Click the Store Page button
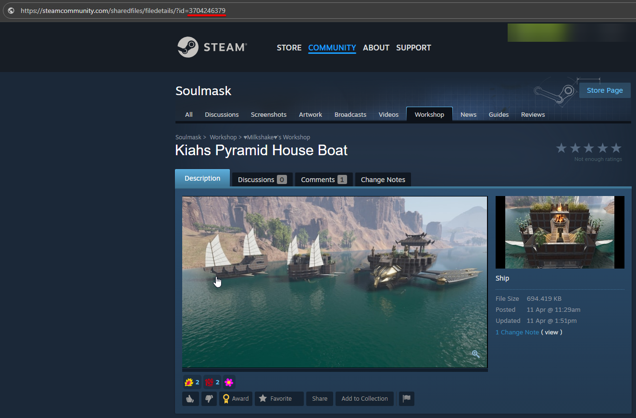The width and height of the screenshot is (636, 418). point(604,90)
